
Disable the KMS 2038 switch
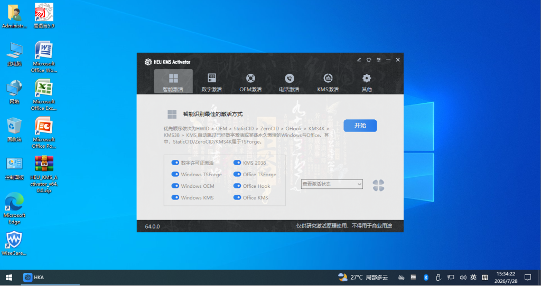(x=237, y=163)
